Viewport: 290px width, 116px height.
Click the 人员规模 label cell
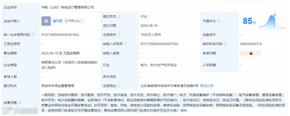tap(219, 65)
